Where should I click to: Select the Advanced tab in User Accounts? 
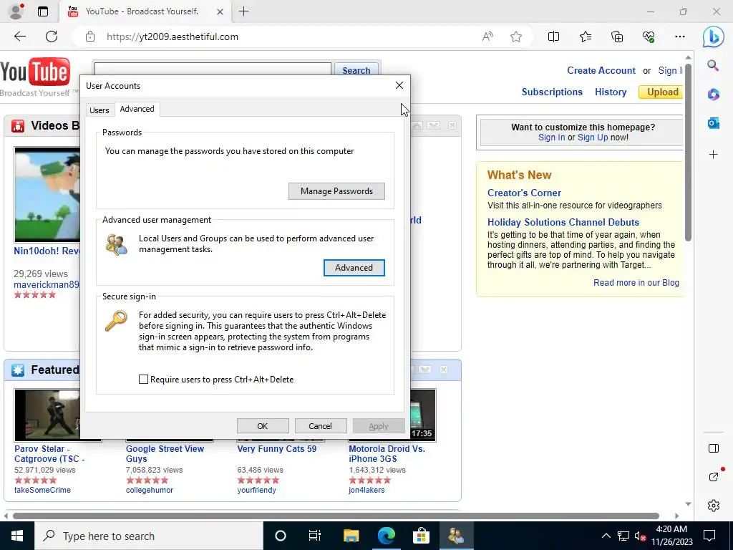click(137, 109)
